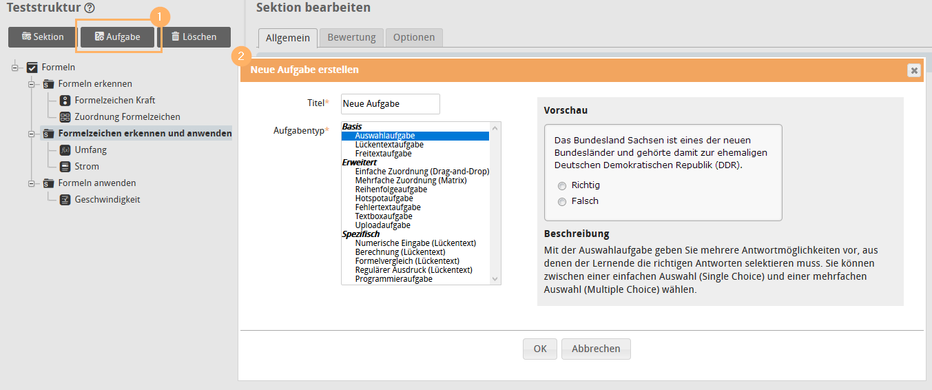Image resolution: width=932 pixels, height=390 pixels.
Task: Switch to the Optionen tab
Action: point(414,38)
